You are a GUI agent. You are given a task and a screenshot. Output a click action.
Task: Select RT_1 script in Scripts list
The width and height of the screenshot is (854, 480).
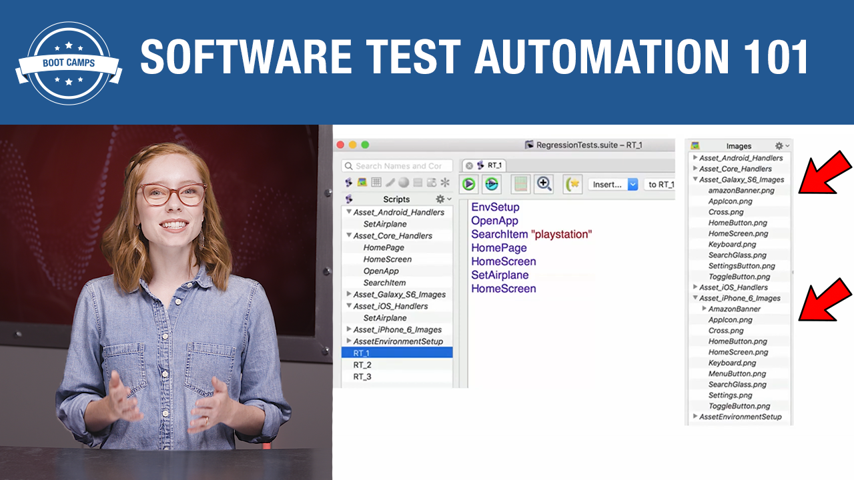(x=397, y=353)
